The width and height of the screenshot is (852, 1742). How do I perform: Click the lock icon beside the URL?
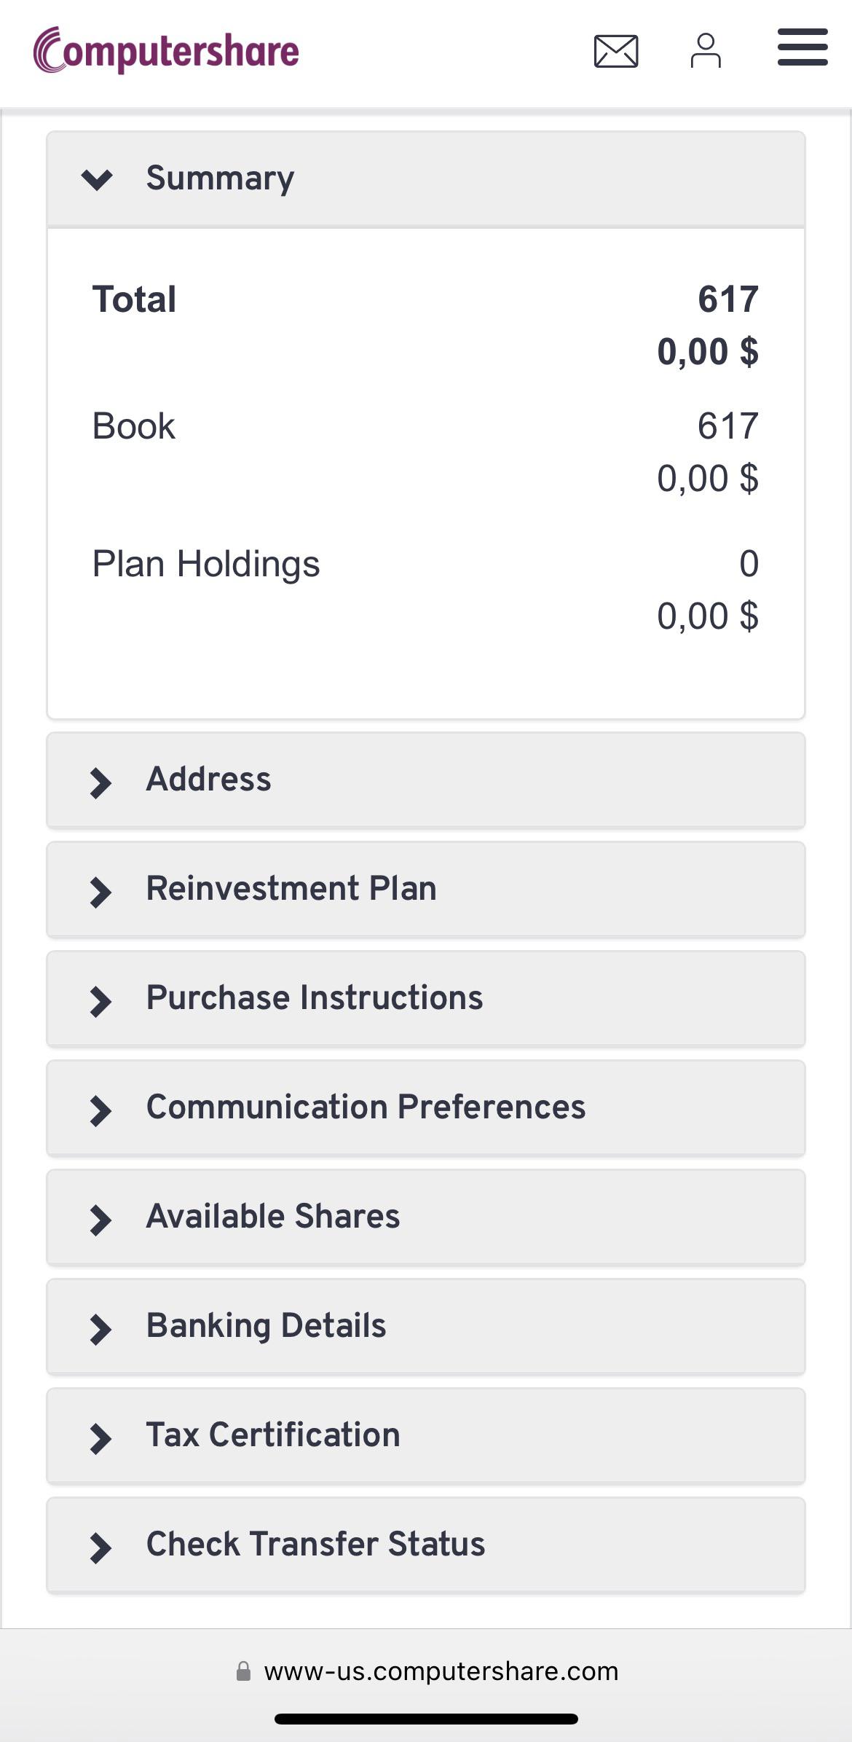click(x=244, y=1671)
